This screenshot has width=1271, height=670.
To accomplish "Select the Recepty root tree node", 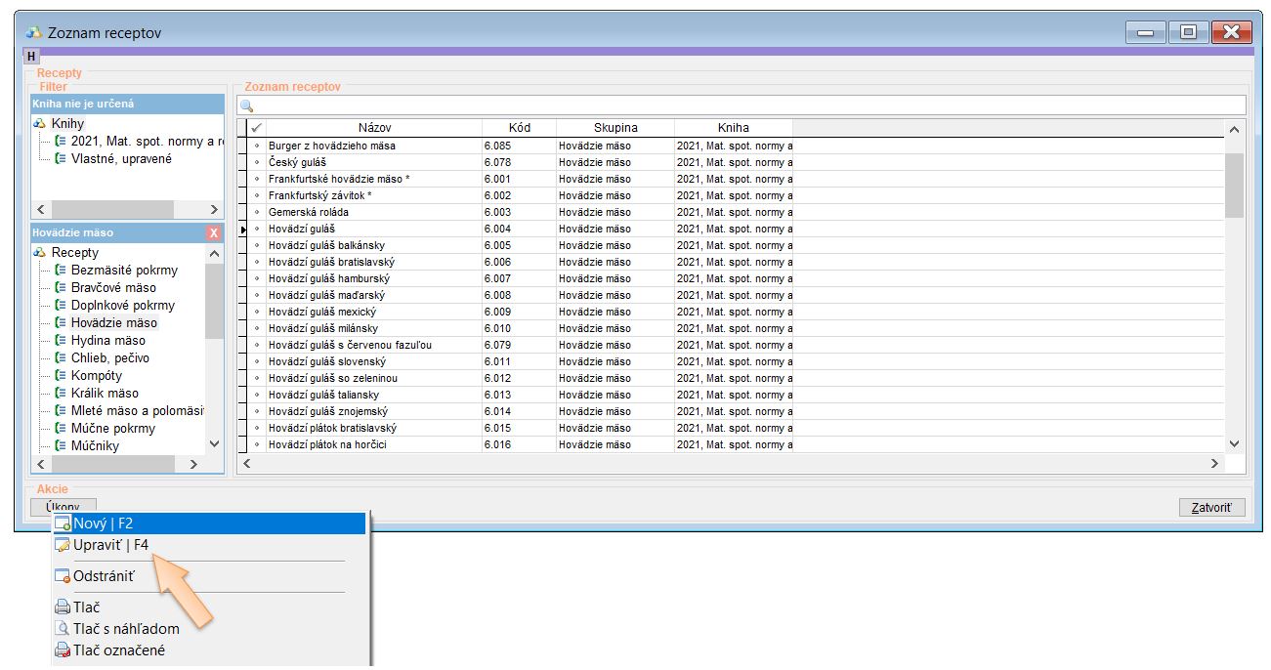I will (x=74, y=253).
